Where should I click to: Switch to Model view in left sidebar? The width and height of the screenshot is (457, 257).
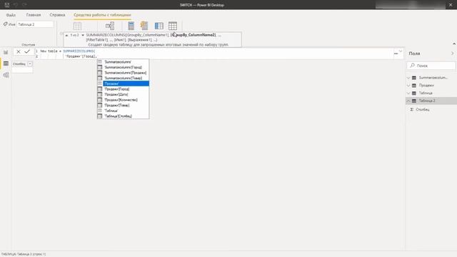6,75
